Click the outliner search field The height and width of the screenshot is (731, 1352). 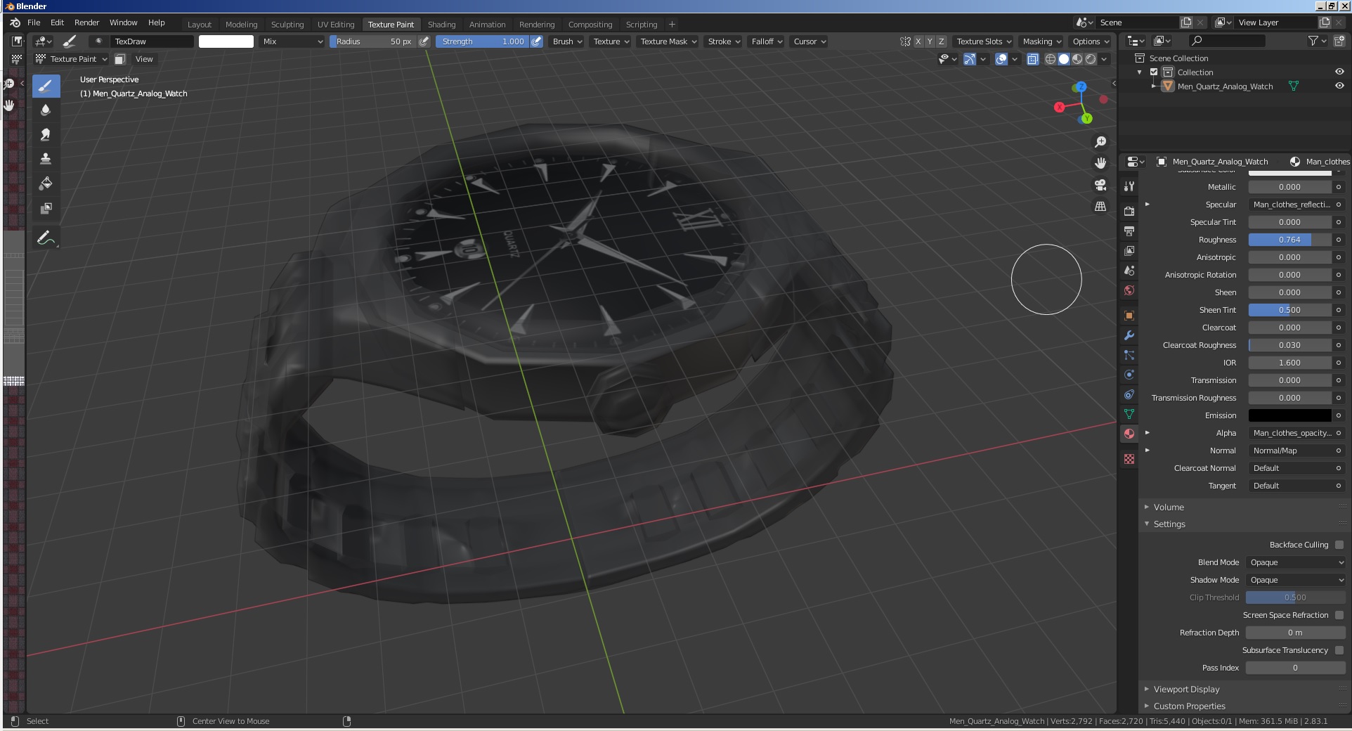click(1227, 41)
